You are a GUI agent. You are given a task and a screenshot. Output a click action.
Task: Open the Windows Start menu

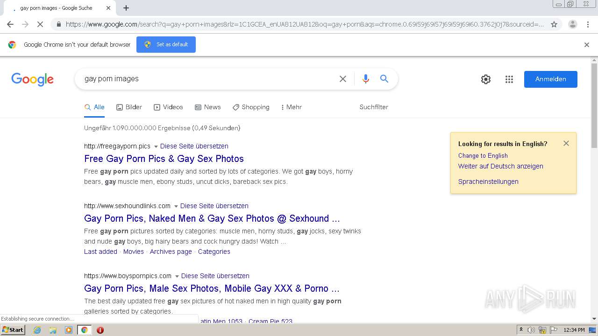click(x=13, y=330)
